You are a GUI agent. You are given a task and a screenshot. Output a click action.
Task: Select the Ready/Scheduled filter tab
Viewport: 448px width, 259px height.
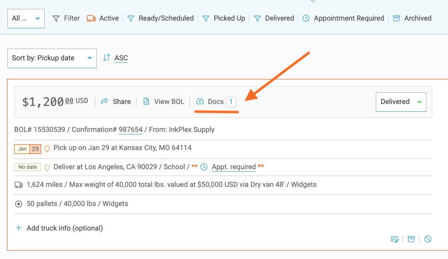(161, 18)
